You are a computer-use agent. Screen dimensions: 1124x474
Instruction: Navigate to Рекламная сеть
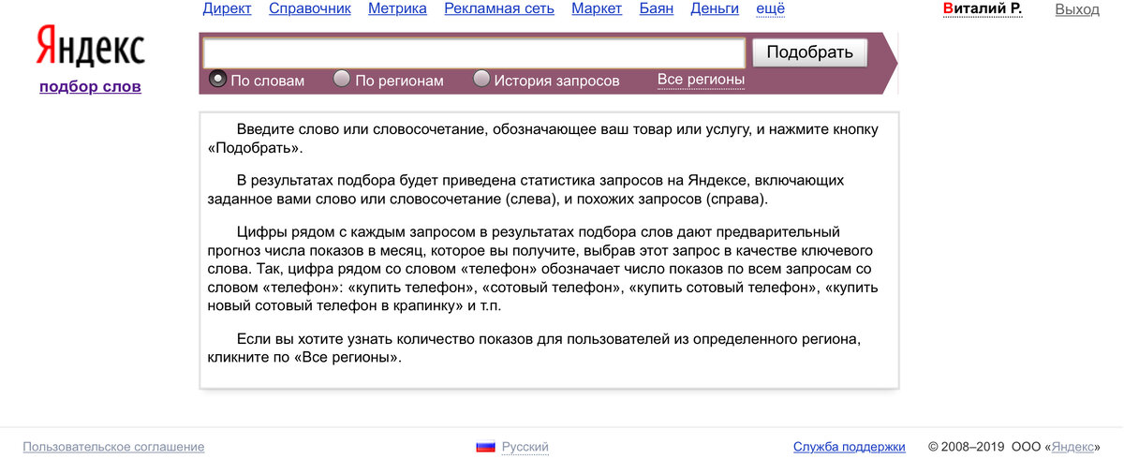[x=499, y=9]
